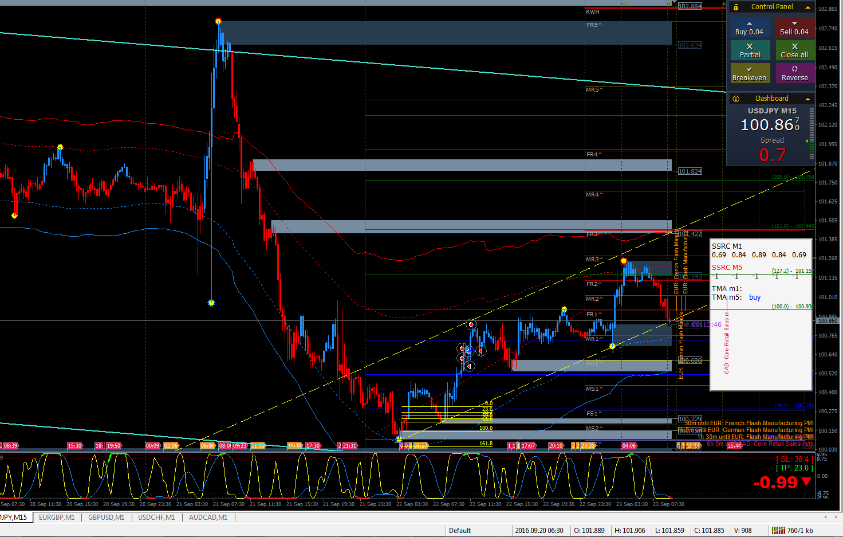
Task: Click the V: 908 volume value
Action: point(743,530)
